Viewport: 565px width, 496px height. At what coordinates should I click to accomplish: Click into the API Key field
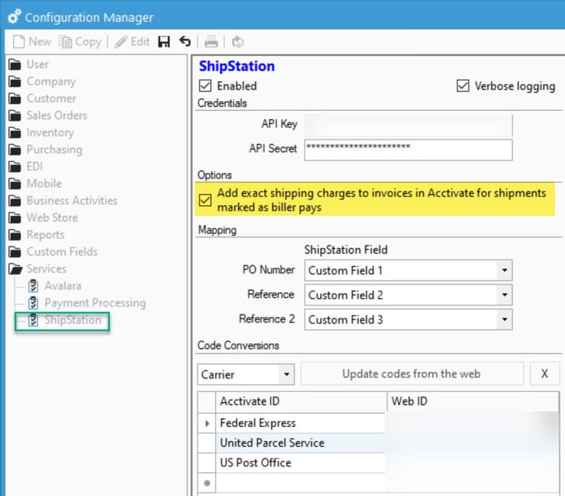point(408,125)
